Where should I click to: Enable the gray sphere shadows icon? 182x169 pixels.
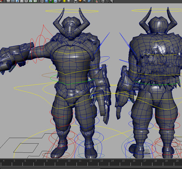pyautogui.click(x=69, y=1)
